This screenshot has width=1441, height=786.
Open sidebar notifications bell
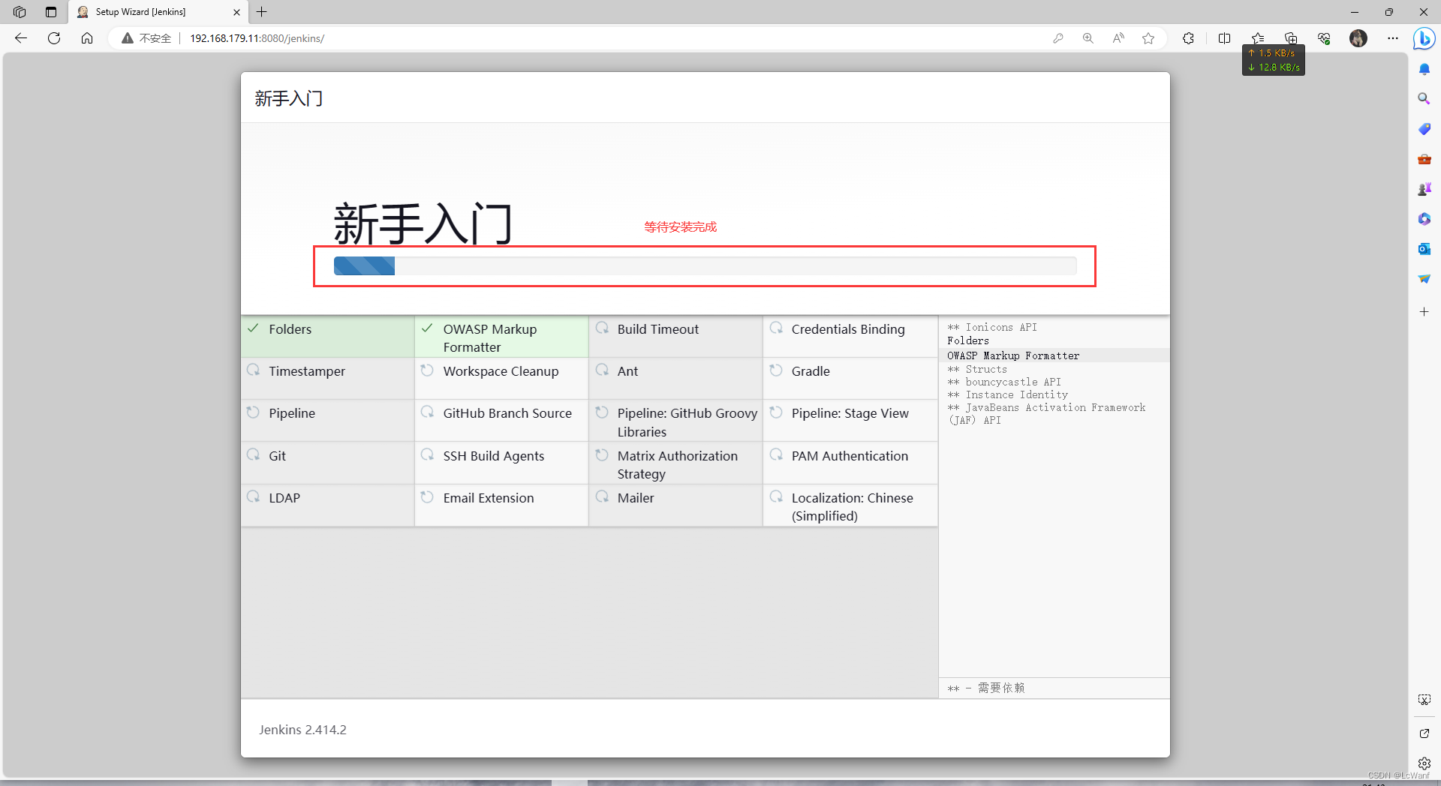click(x=1424, y=69)
